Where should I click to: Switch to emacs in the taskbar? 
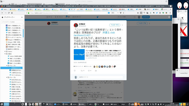(74, 104)
